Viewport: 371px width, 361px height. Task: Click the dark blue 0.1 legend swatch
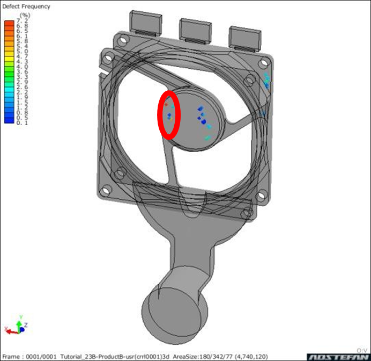(x=9, y=120)
